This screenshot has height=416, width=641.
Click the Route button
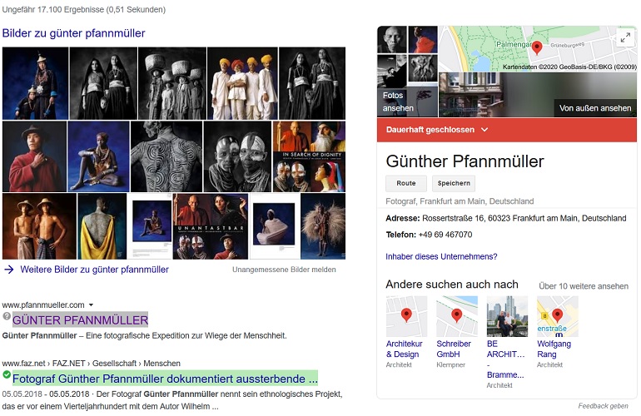pos(406,184)
